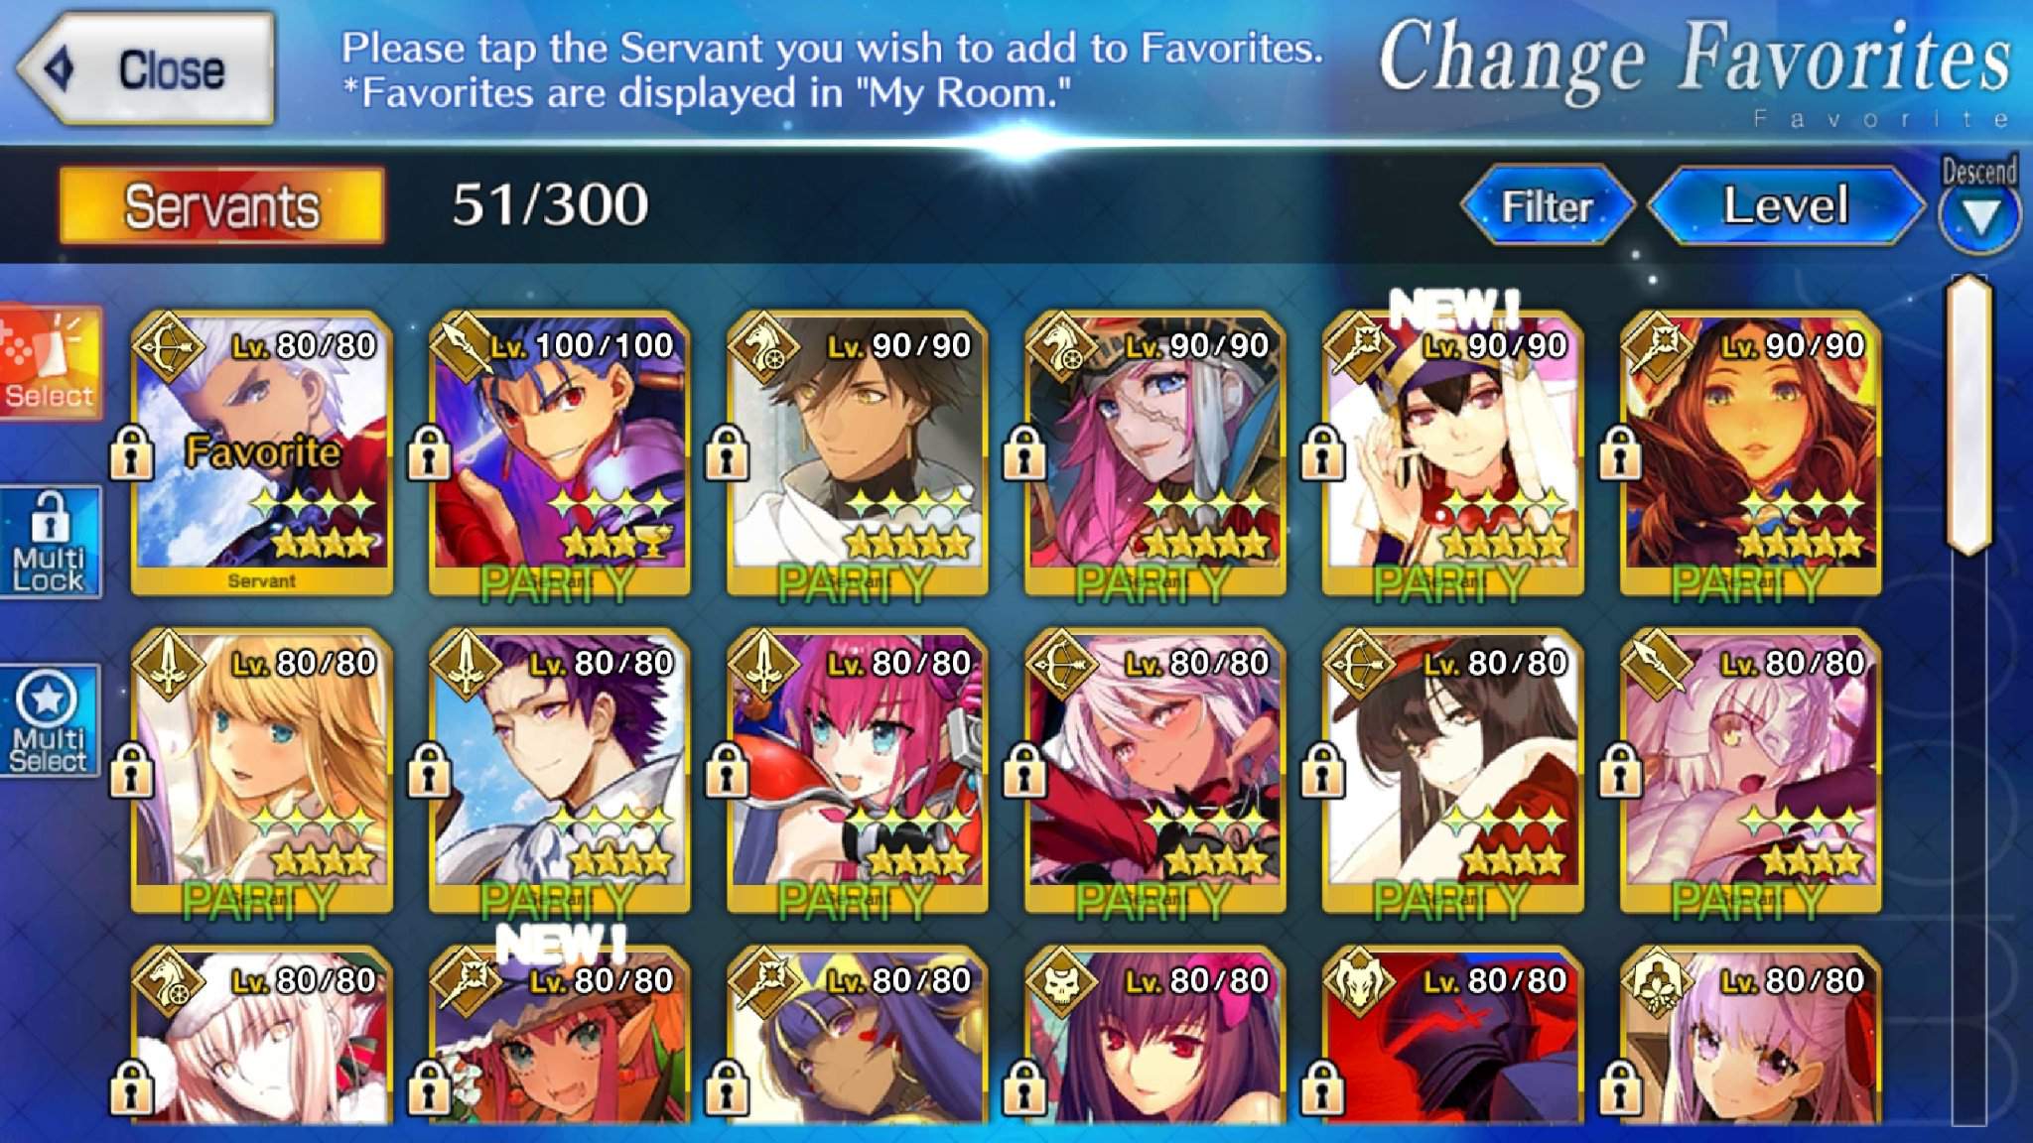This screenshot has width=2033, height=1143.
Task: Click the vertical scrollbar handle
Action: pos(1969,415)
